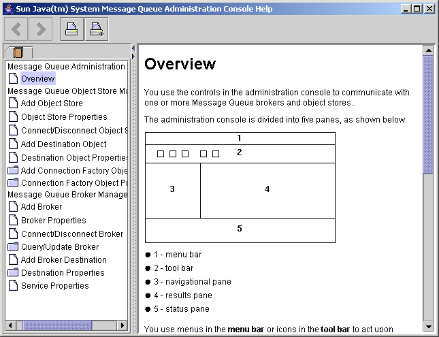Open the Add Object Store topic
439x337 pixels.
click(x=52, y=103)
